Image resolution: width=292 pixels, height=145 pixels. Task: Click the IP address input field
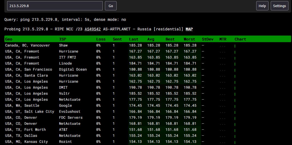pos(55,6)
